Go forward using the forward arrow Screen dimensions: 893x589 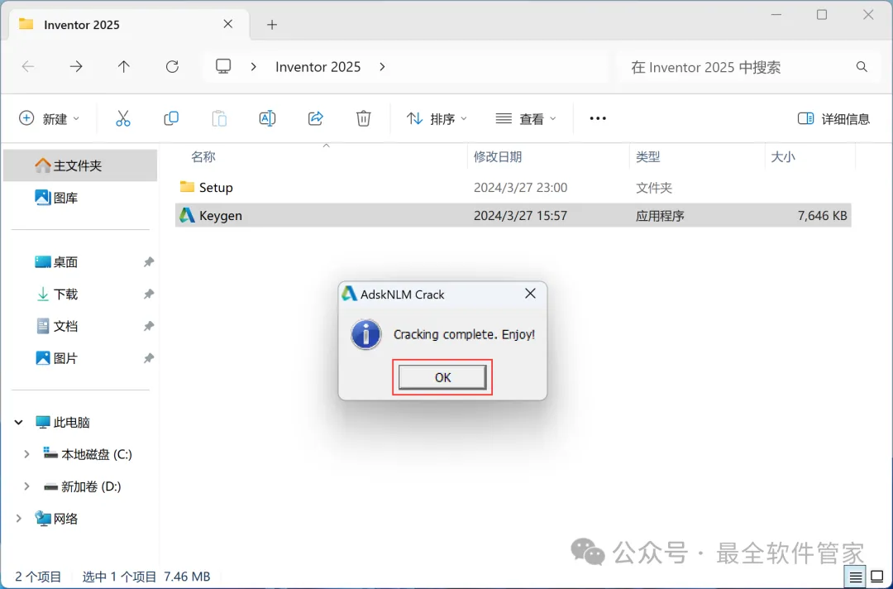click(76, 67)
